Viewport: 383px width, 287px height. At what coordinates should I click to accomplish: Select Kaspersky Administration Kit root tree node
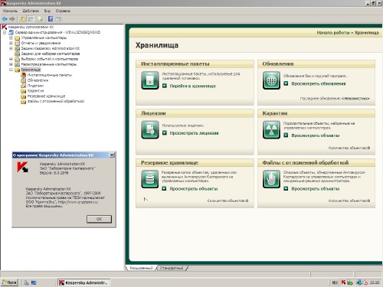point(31,27)
